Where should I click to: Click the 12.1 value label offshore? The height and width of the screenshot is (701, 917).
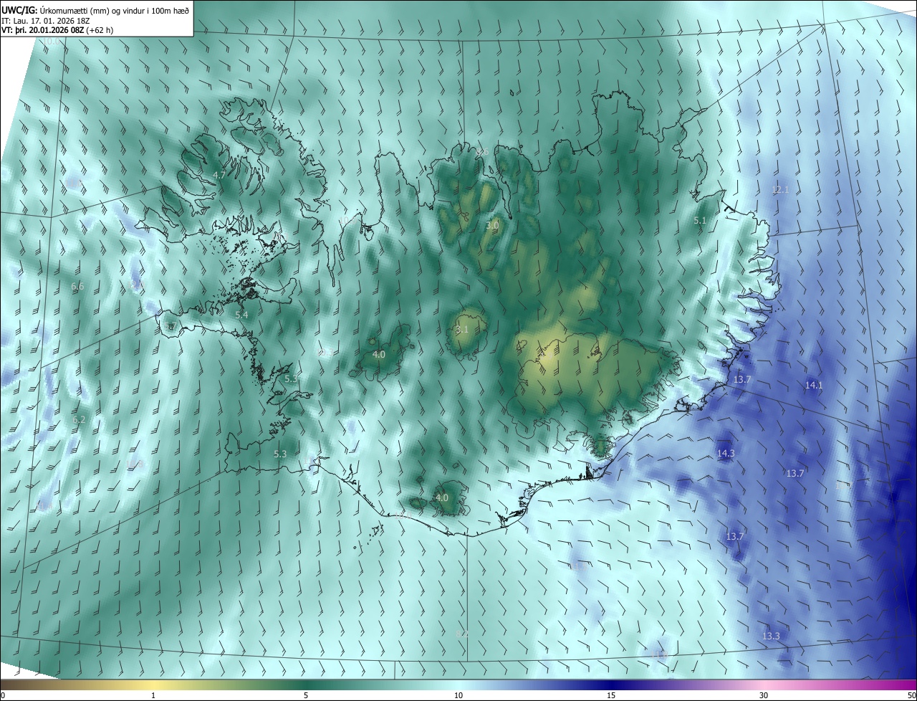pos(780,190)
